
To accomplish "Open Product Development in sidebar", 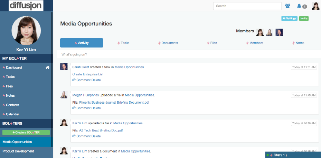I will 18,151.
